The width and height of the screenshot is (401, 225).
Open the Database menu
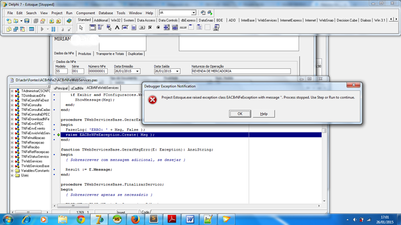106,13
